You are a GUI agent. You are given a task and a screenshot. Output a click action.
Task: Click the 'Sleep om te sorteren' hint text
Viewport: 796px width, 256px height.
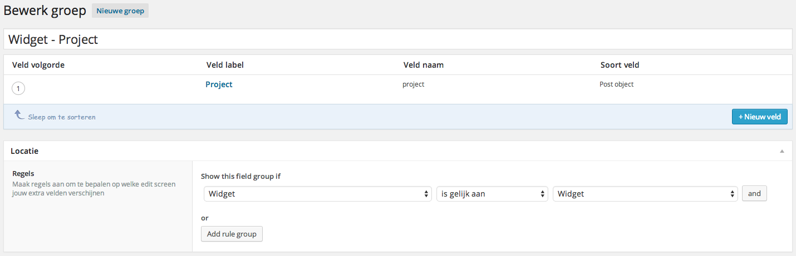click(62, 117)
